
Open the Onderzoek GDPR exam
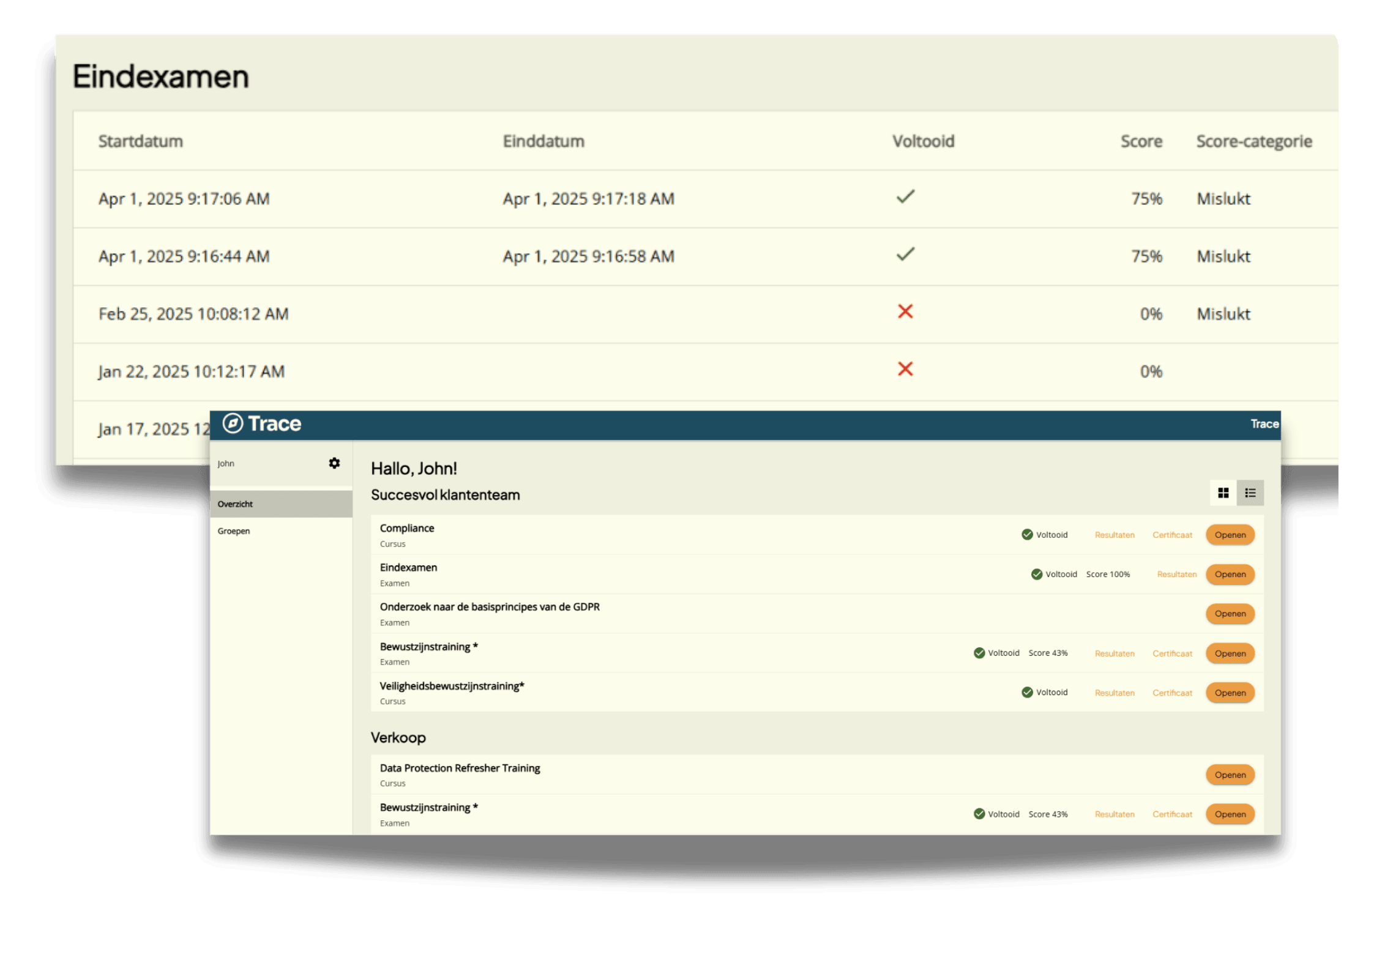point(1230,614)
